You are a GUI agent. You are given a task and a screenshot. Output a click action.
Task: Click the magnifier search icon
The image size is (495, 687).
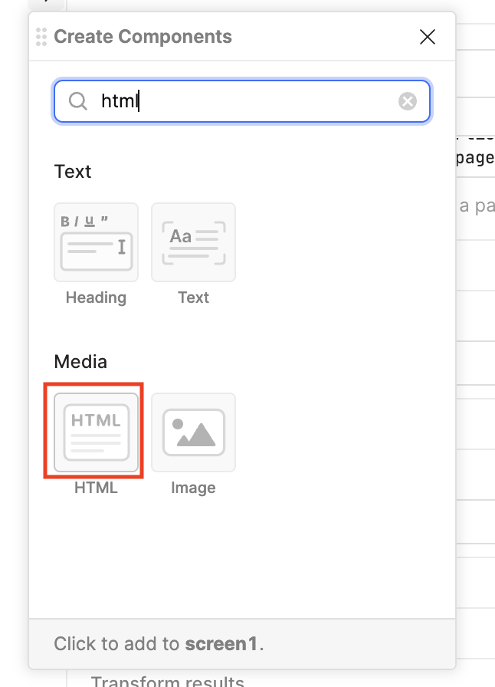pos(78,101)
